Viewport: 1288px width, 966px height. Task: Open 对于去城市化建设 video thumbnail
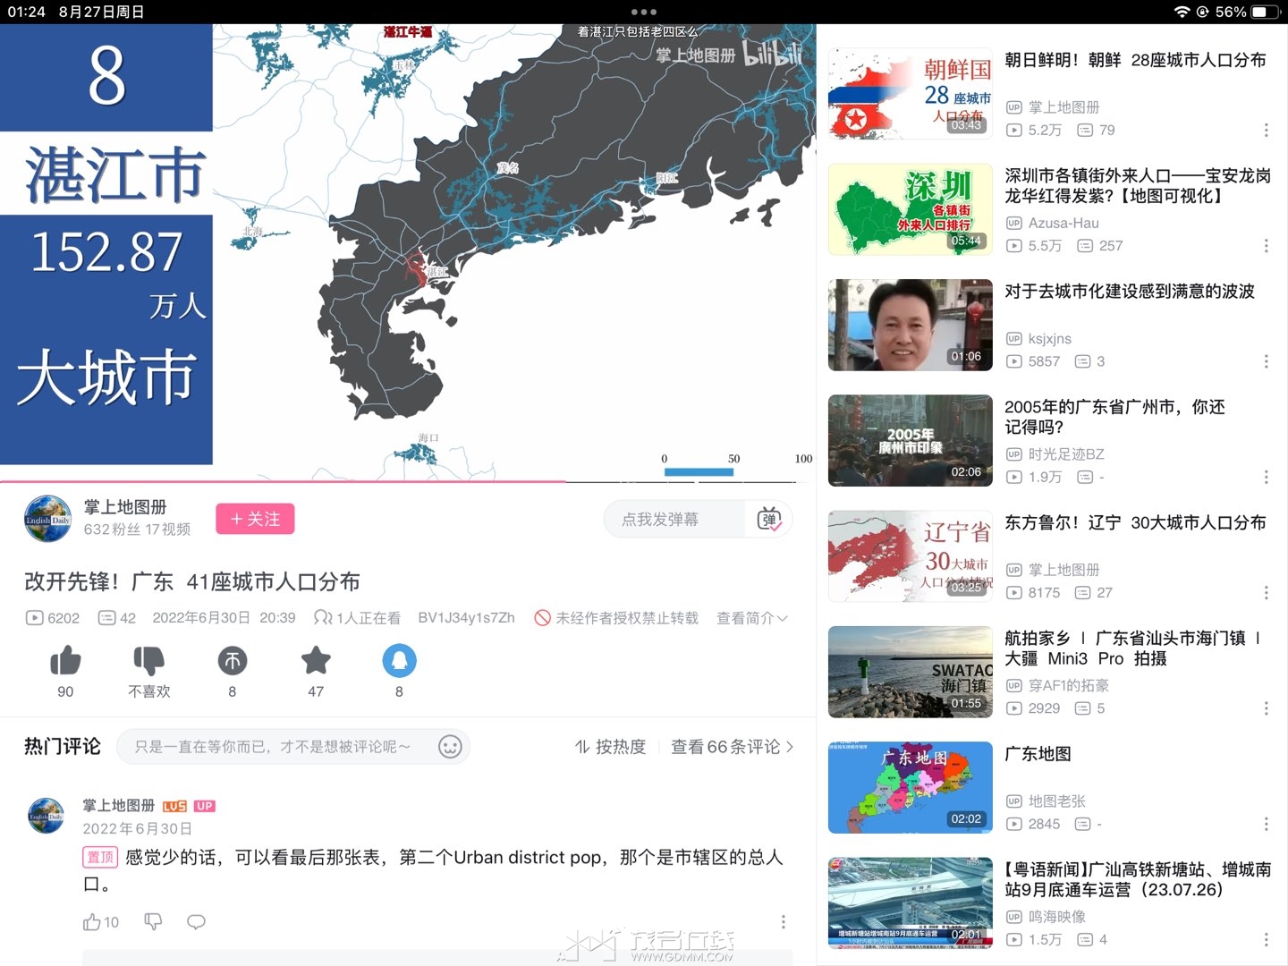[x=911, y=325]
